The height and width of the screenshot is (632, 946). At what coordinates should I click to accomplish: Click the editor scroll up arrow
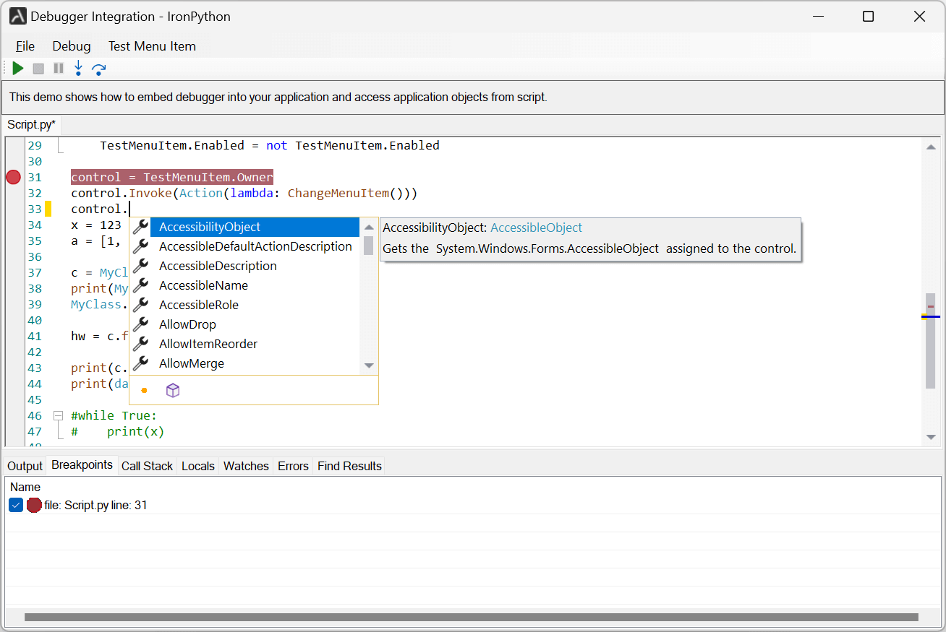(x=931, y=147)
